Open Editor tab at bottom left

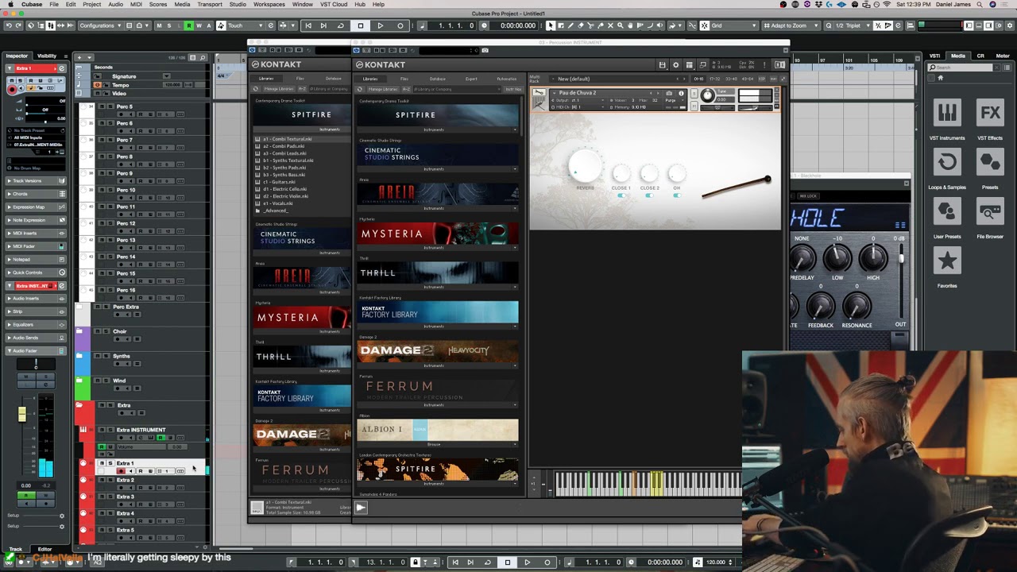(x=44, y=549)
